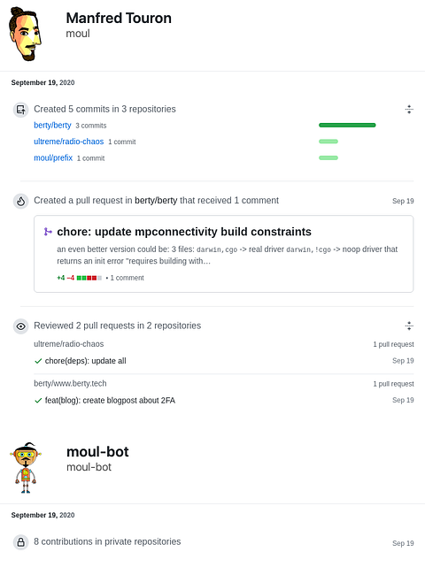Click the purple pull request branch icon
Viewport: 425px width, 575px height.
click(48, 232)
